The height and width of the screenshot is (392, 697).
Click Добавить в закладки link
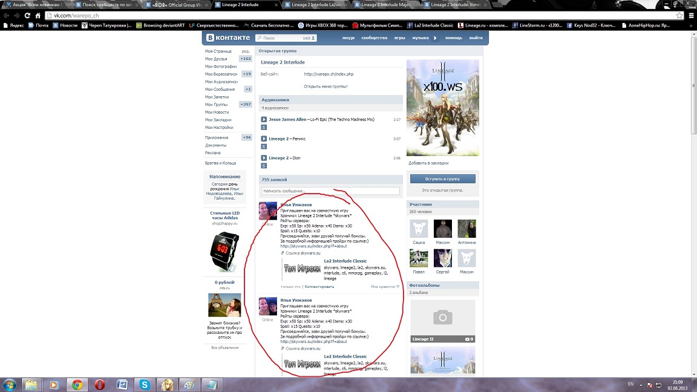pos(428,163)
